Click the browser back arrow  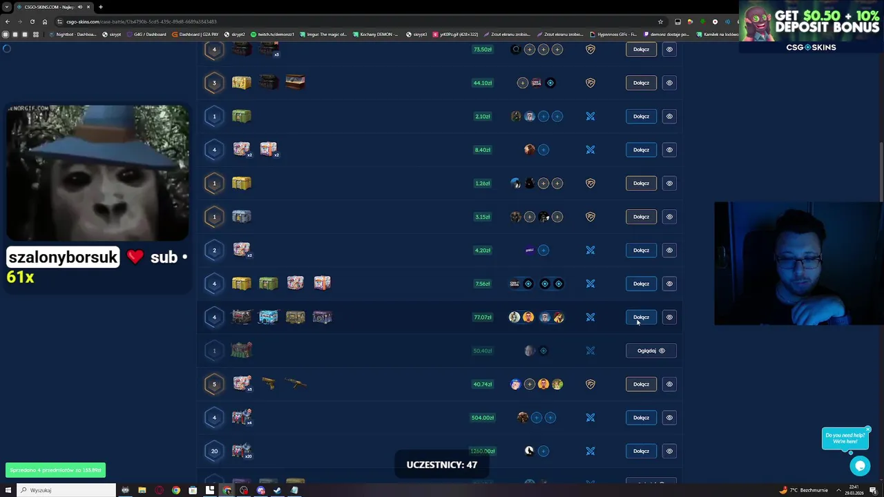7,21
